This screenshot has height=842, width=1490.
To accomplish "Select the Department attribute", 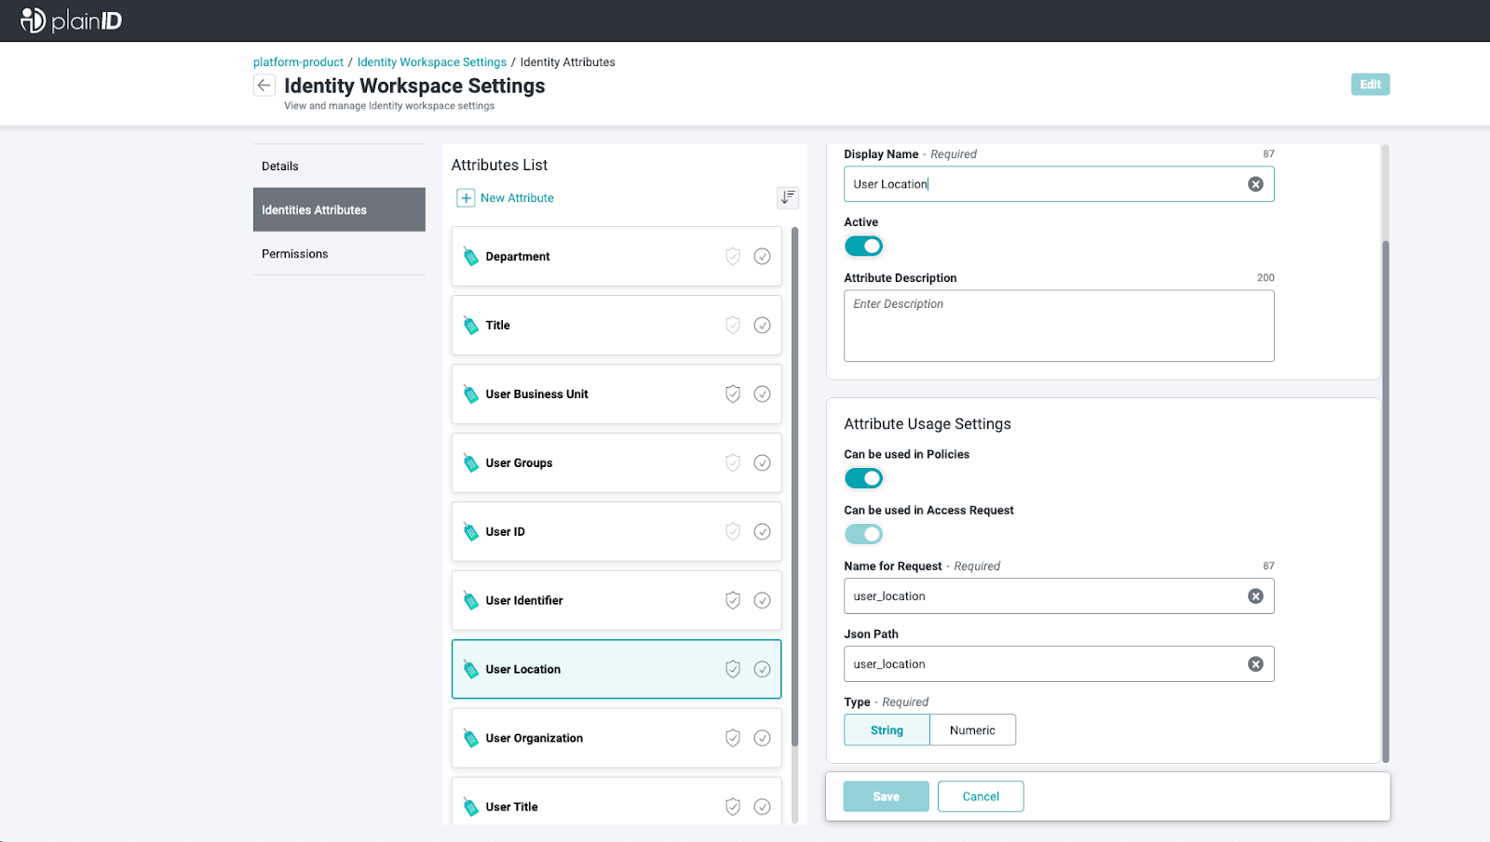I will [616, 256].
